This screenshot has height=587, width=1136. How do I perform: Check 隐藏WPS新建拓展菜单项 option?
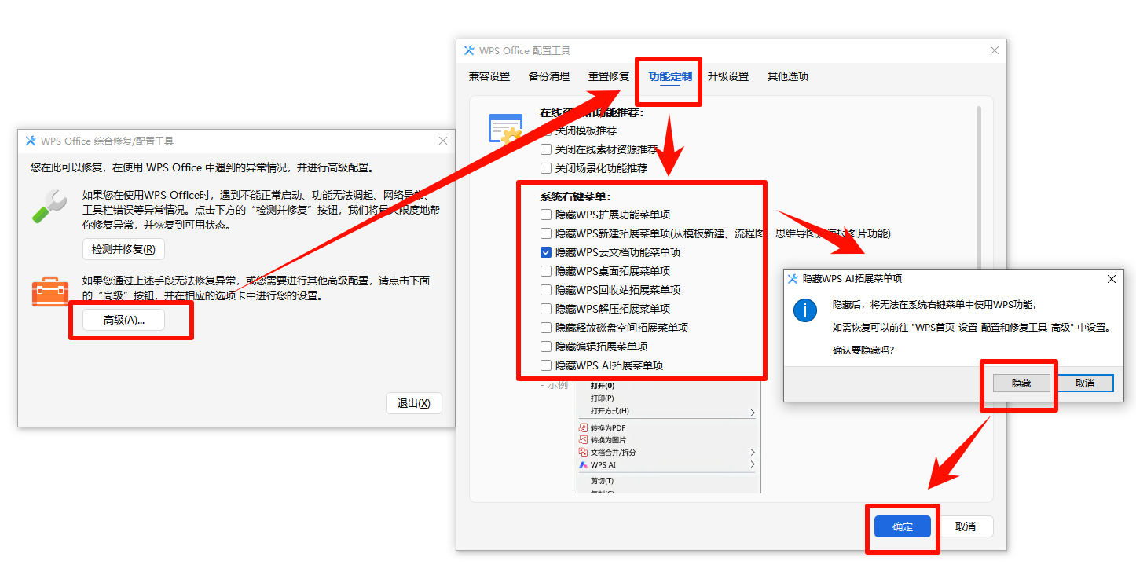[x=546, y=233]
